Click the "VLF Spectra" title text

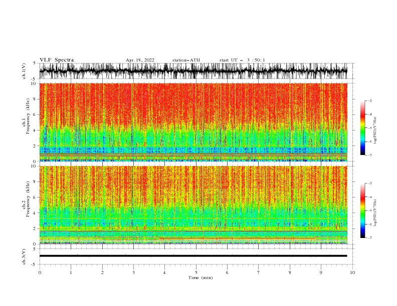57,60
